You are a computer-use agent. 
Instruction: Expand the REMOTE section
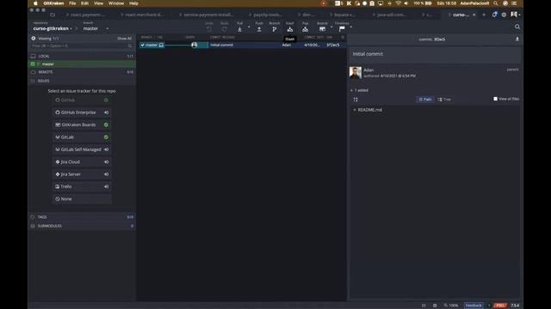[x=82, y=72]
